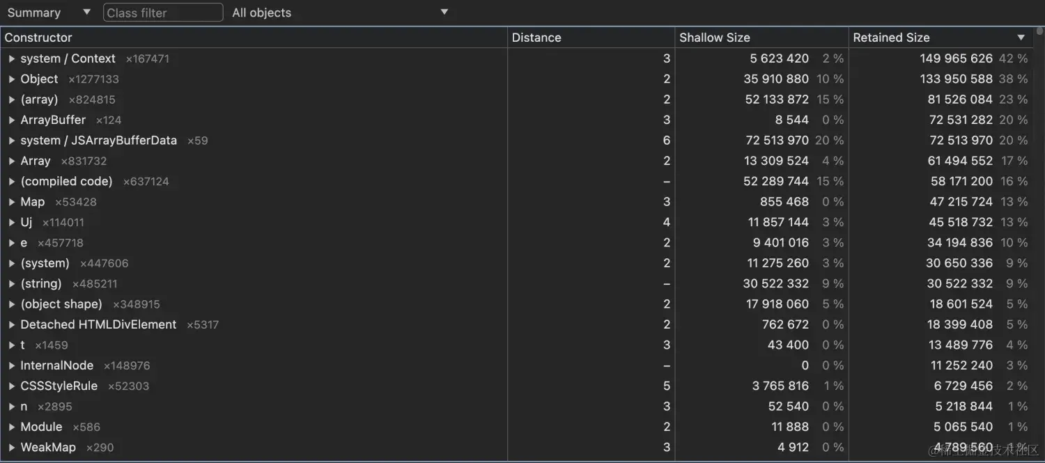This screenshot has width=1045, height=463.
Task: Click retained size value 34 194 836
Action: coord(960,243)
